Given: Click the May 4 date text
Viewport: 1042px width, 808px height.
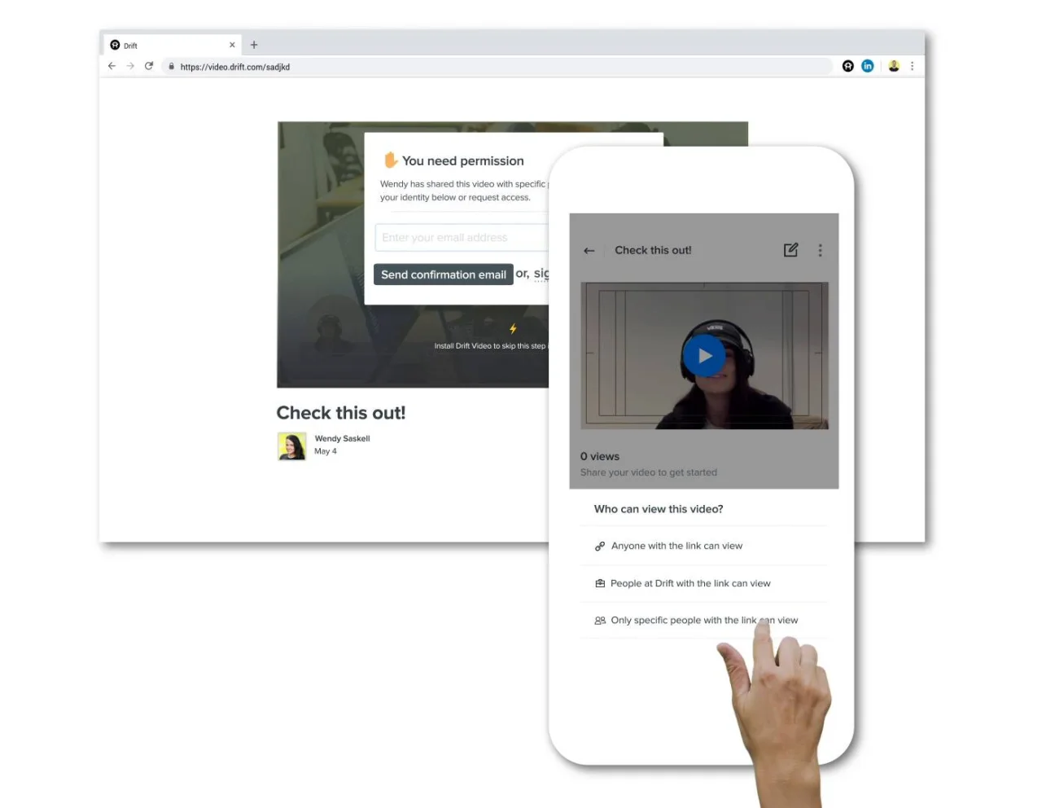Looking at the screenshot, I should 326,451.
